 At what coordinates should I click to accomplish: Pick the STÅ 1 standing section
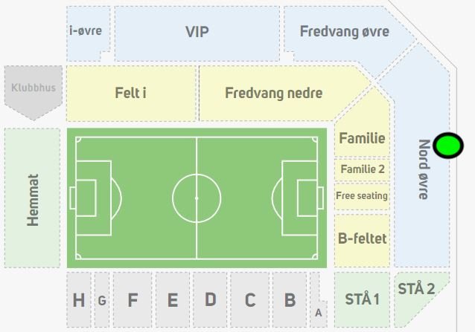pos(362,299)
